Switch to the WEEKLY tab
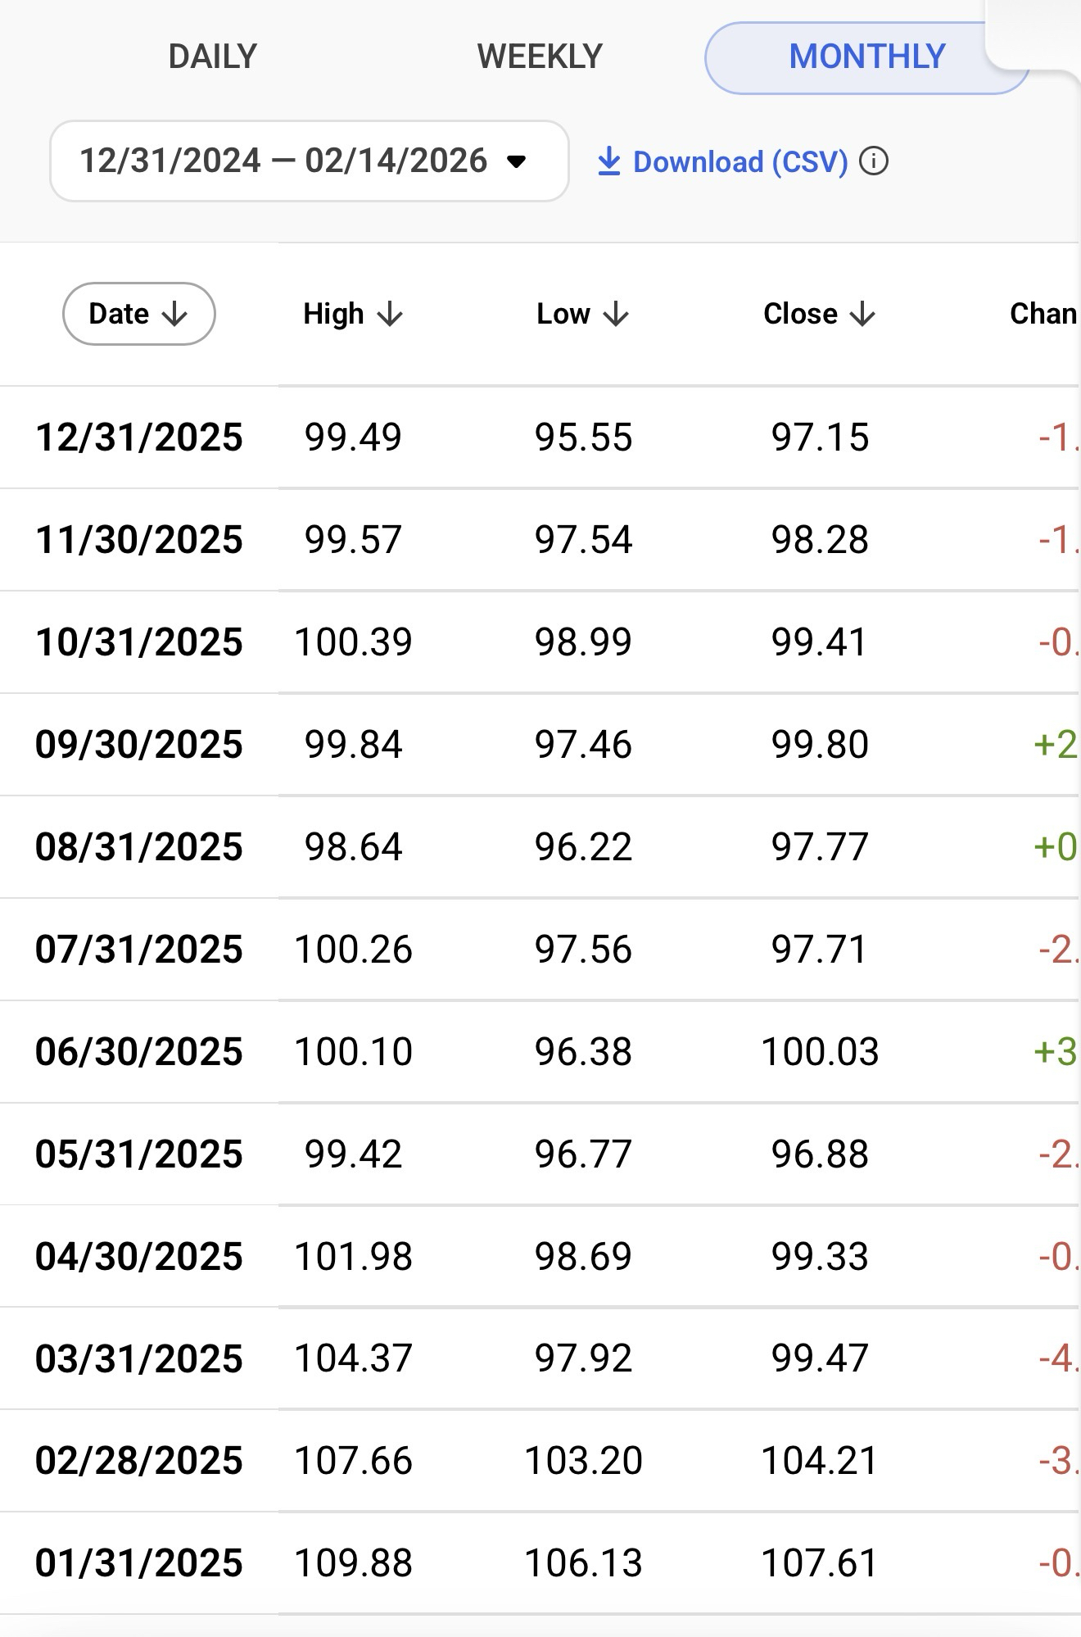Screen dimensions: 1081x1637 point(540,57)
